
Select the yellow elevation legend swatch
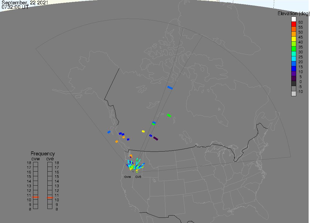[x=293, y=39]
